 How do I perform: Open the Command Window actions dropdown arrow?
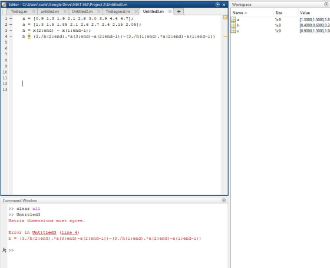point(224,200)
